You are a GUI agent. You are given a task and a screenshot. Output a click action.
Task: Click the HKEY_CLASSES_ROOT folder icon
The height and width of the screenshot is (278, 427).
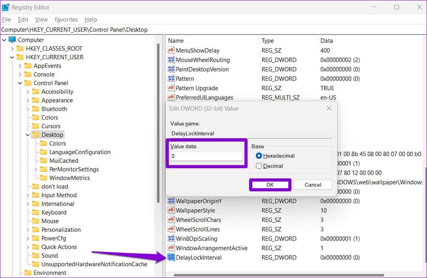point(20,48)
